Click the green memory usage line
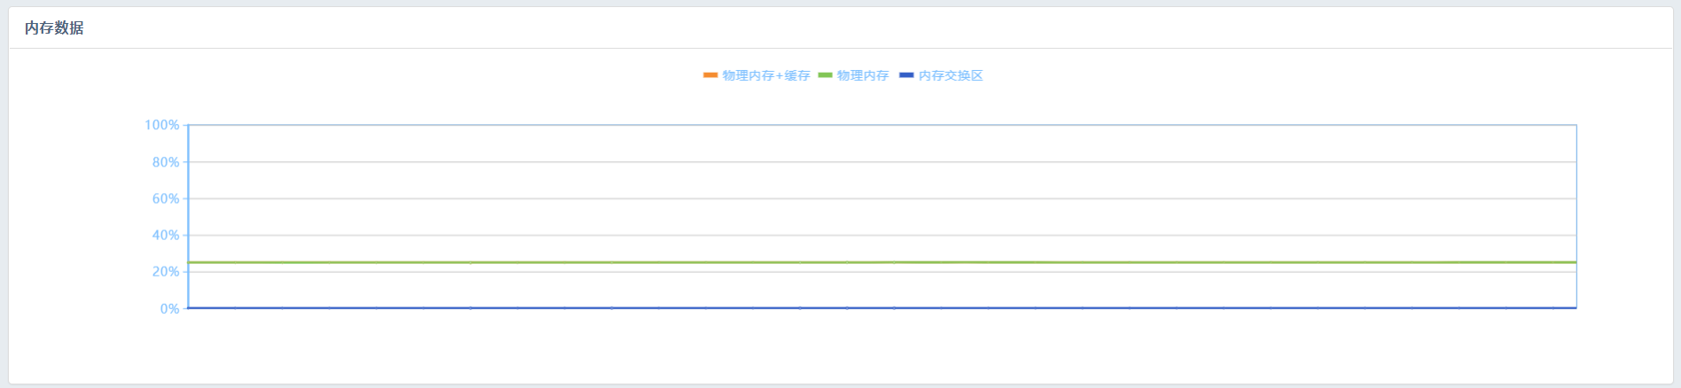The height and width of the screenshot is (388, 1681). pos(882,262)
